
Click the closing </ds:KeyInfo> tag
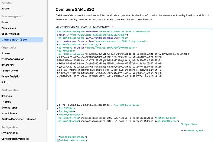pyautogui.click(x=66, y=111)
